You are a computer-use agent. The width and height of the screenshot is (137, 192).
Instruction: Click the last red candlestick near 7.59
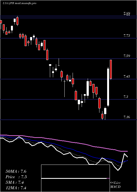coord(111,69)
